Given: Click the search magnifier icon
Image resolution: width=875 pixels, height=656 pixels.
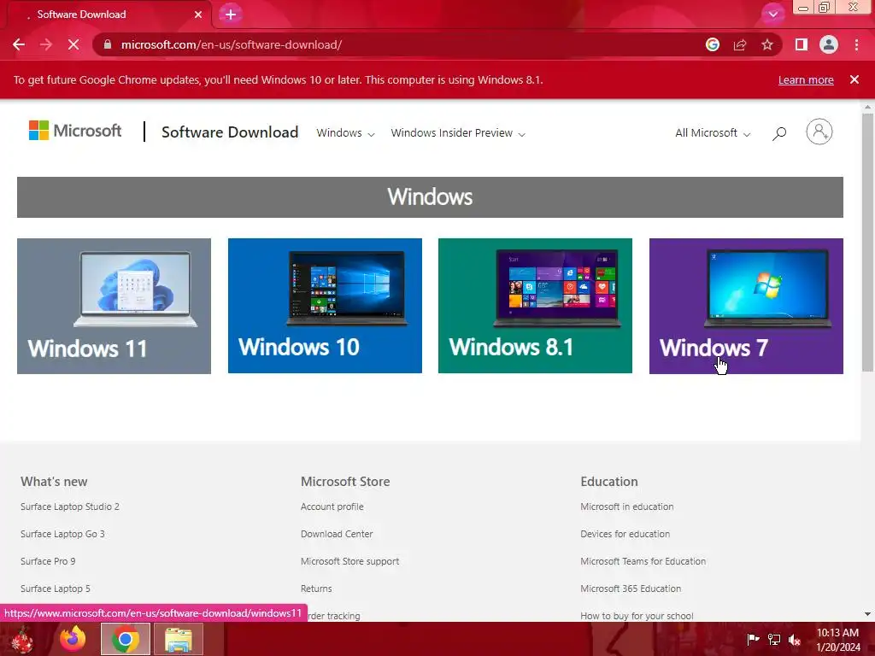Looking at the screenshot, I should point(779,133).
